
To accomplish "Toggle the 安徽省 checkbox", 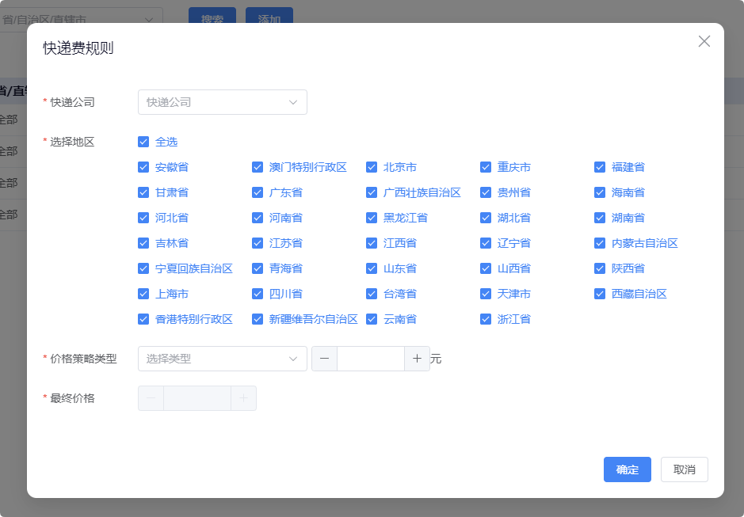I will [143, 167].
